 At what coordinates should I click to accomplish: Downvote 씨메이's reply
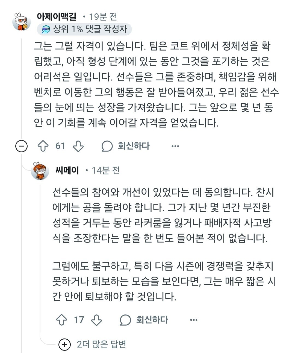point(96,320)
